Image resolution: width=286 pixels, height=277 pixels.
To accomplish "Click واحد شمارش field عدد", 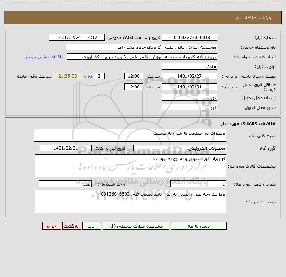I will (x=65, y=184).
